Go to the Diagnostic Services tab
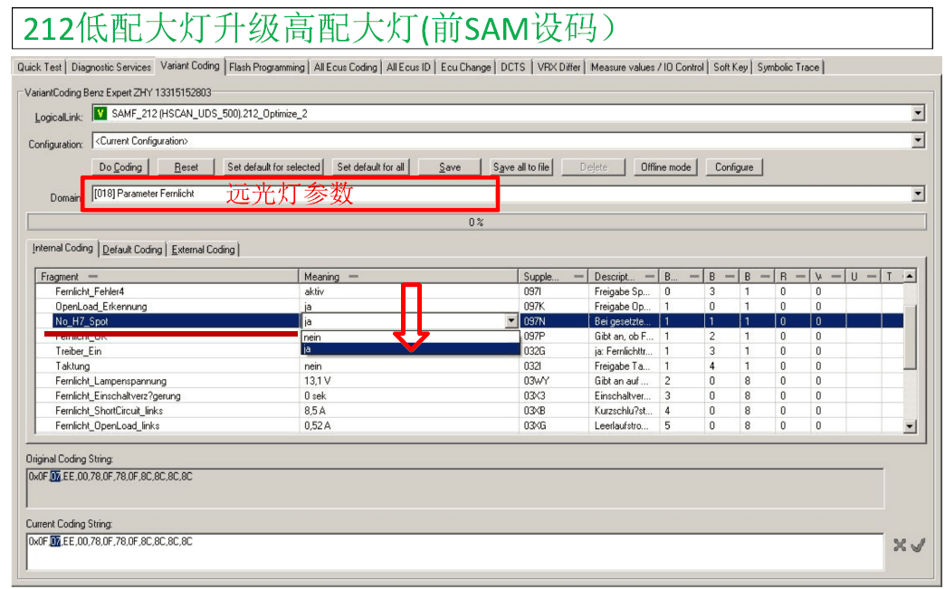This screenshot has width=945, height=589. 111,67
